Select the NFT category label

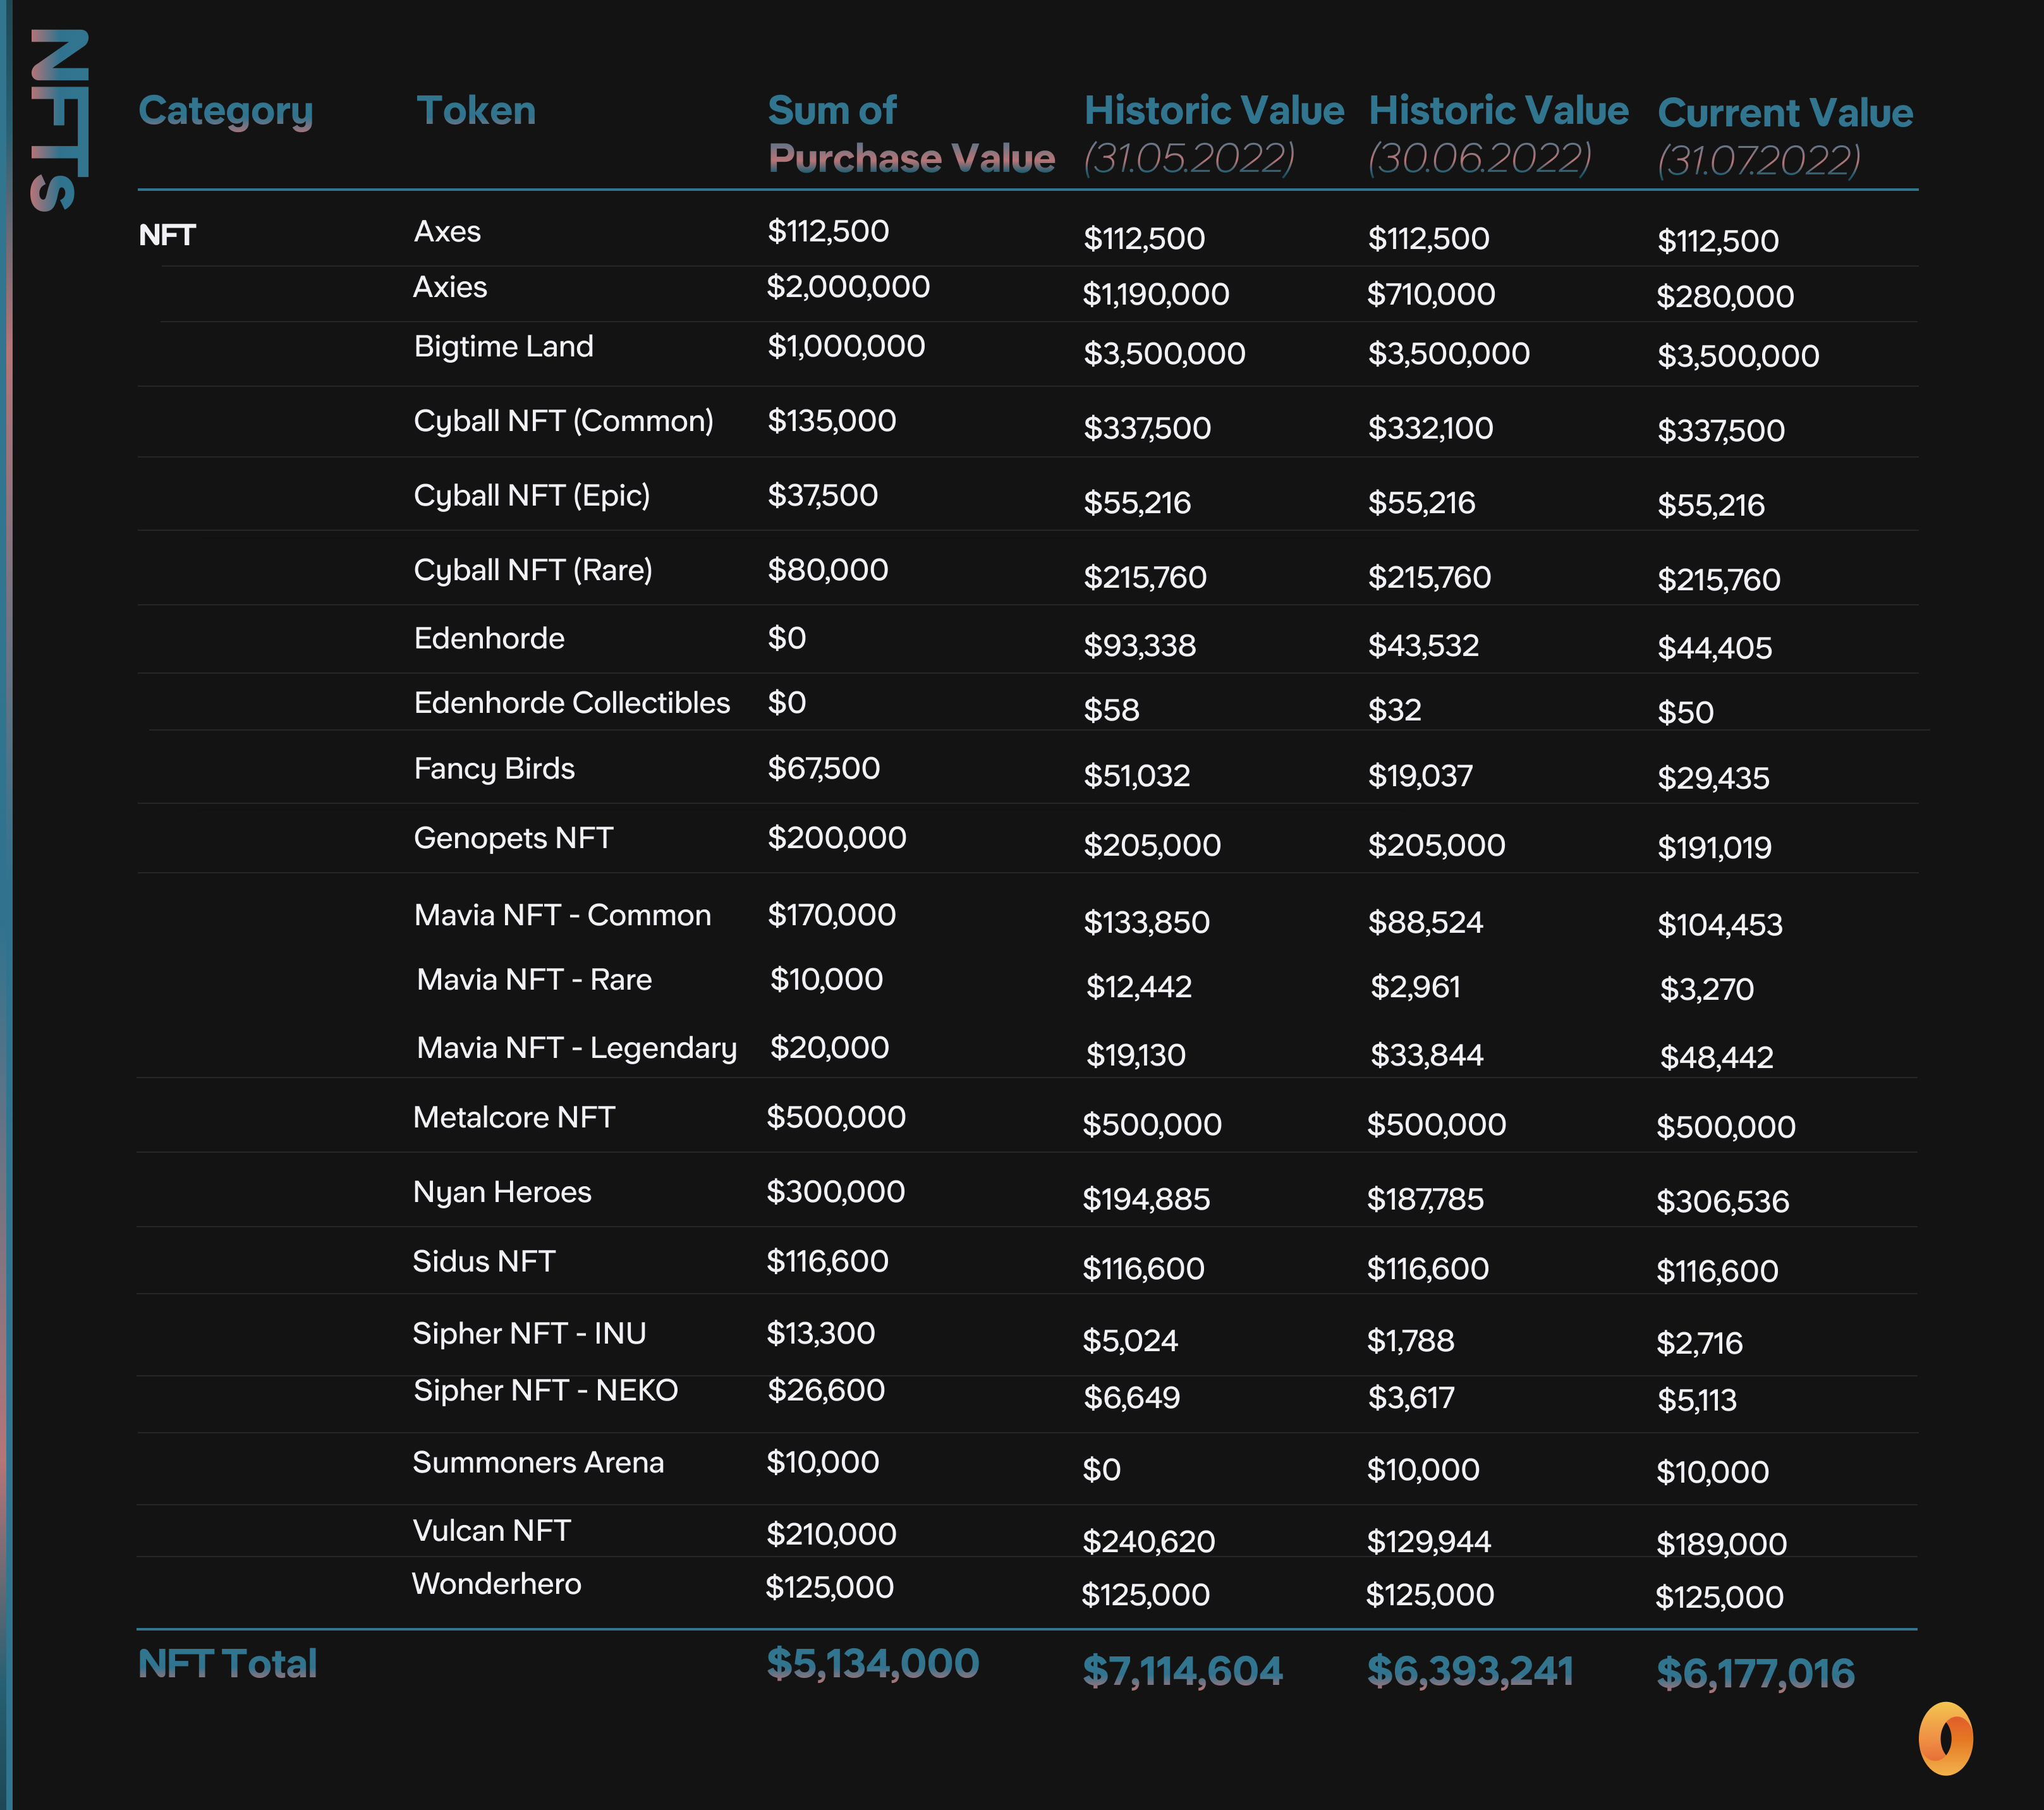(x=167, y=235)
